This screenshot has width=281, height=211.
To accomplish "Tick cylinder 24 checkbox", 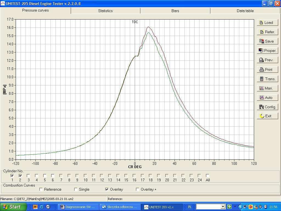I will coord(199,176).
